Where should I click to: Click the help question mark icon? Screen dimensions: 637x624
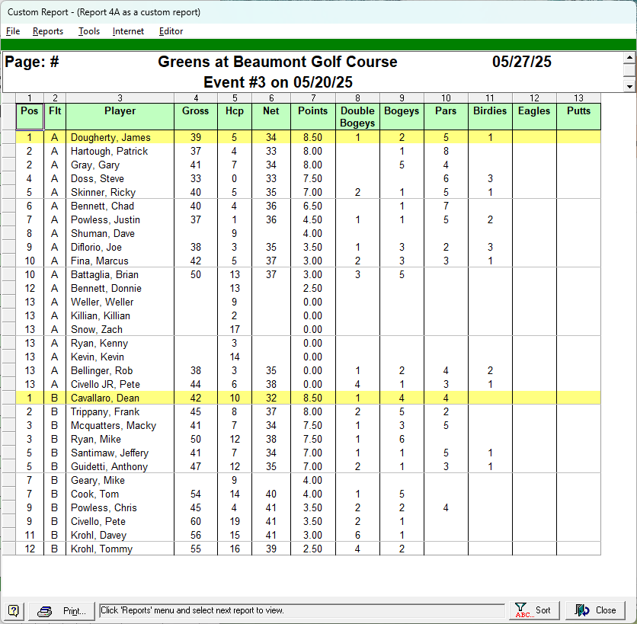(14, 610)
